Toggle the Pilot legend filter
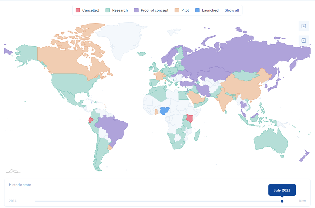The width and height of the screenshot is (315, 208). tap(182, 10)
